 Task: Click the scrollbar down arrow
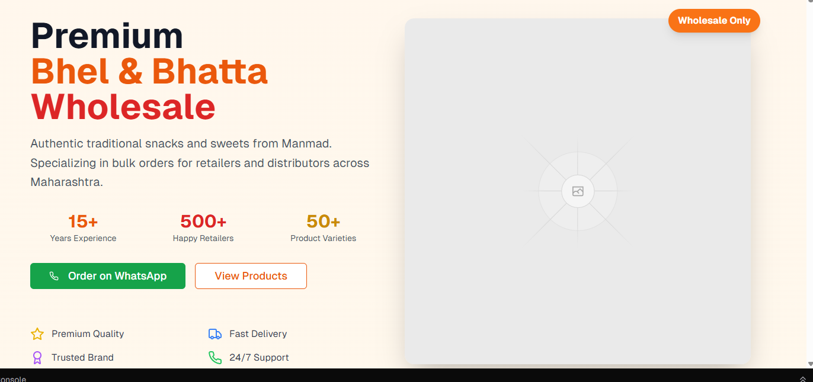click(x=810, y=364)
